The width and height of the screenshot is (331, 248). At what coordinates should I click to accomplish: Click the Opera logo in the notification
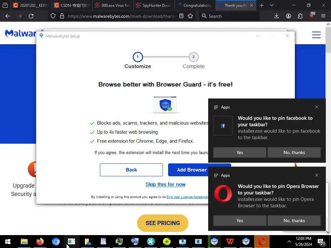[x=223, y=194]
